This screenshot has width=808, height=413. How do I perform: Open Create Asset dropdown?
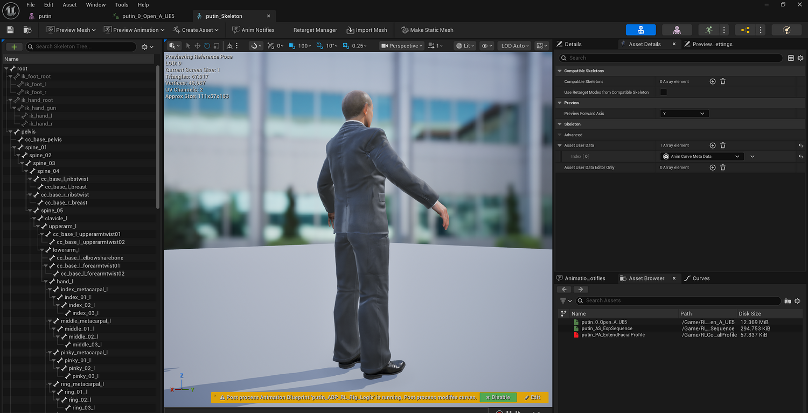[x=196, y=30]
